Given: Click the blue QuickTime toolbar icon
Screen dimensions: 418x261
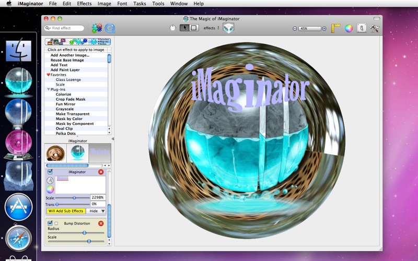Looking at the screenshot, I should pyautogui.click(x=110, y=28).
